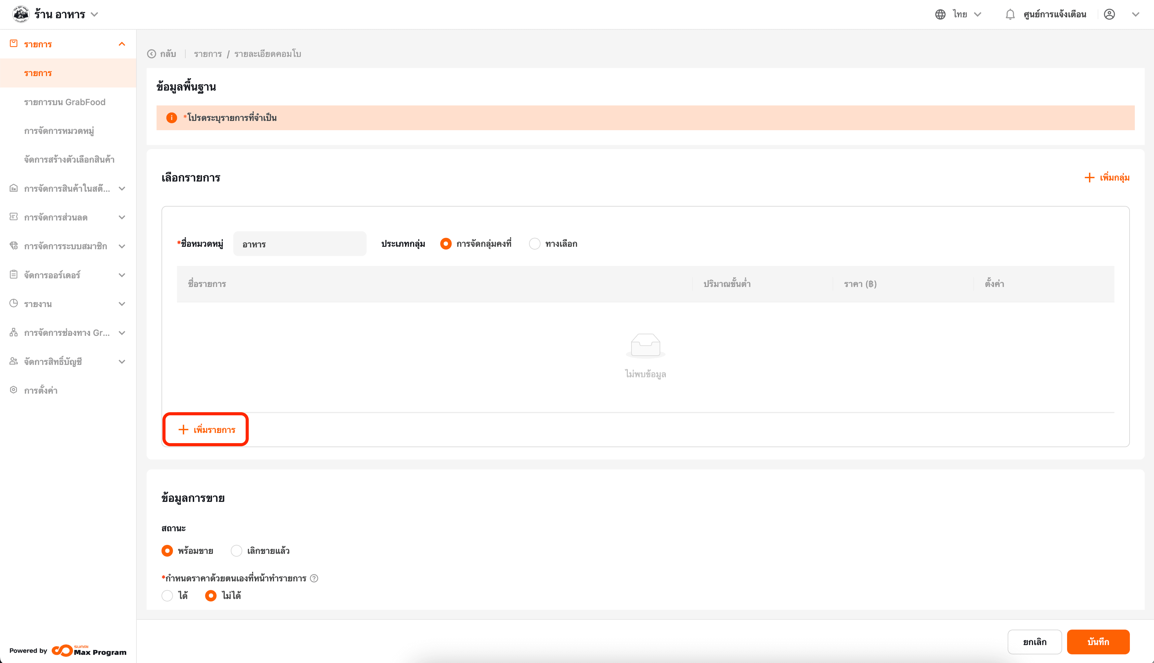Select the ทางเลือก group type radio
Viewport: 1154px width, 663px height.
[534, 244]
